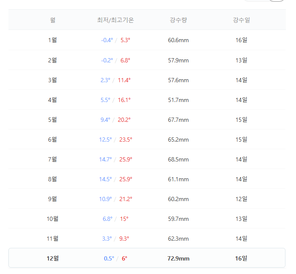This screenshot has height=274, width=296.
Task: Click the 16일 rainy days in 1월
Action: coord(241,40)
